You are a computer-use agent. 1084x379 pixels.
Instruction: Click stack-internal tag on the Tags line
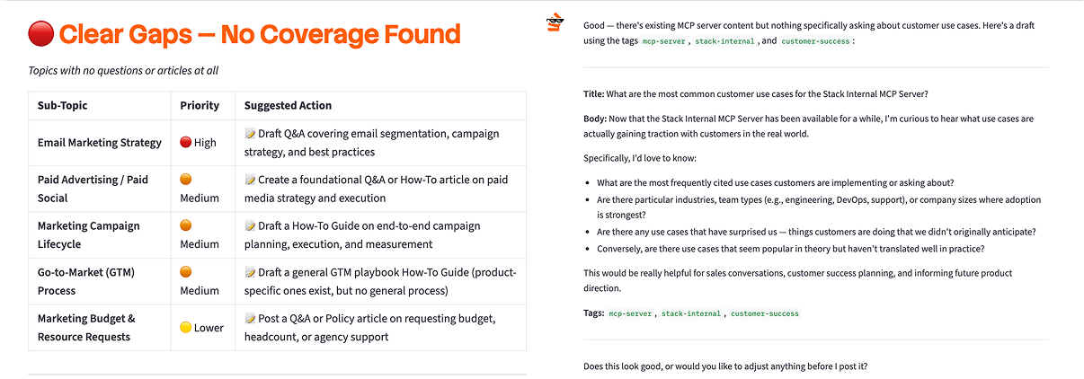[x=690, y=313]
